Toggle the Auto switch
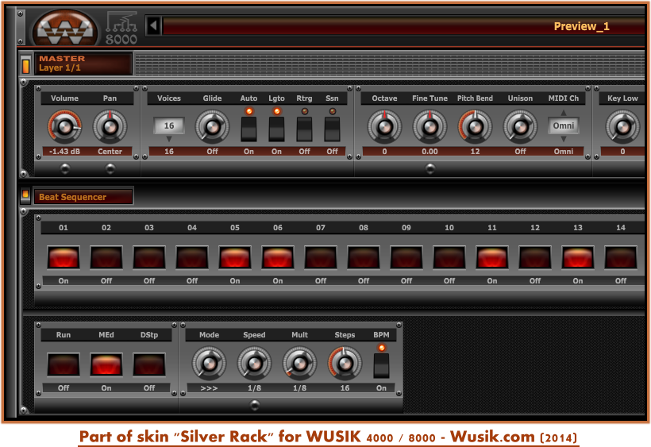The width and height of the screenshot is (651, 447). tap(248, 128)
